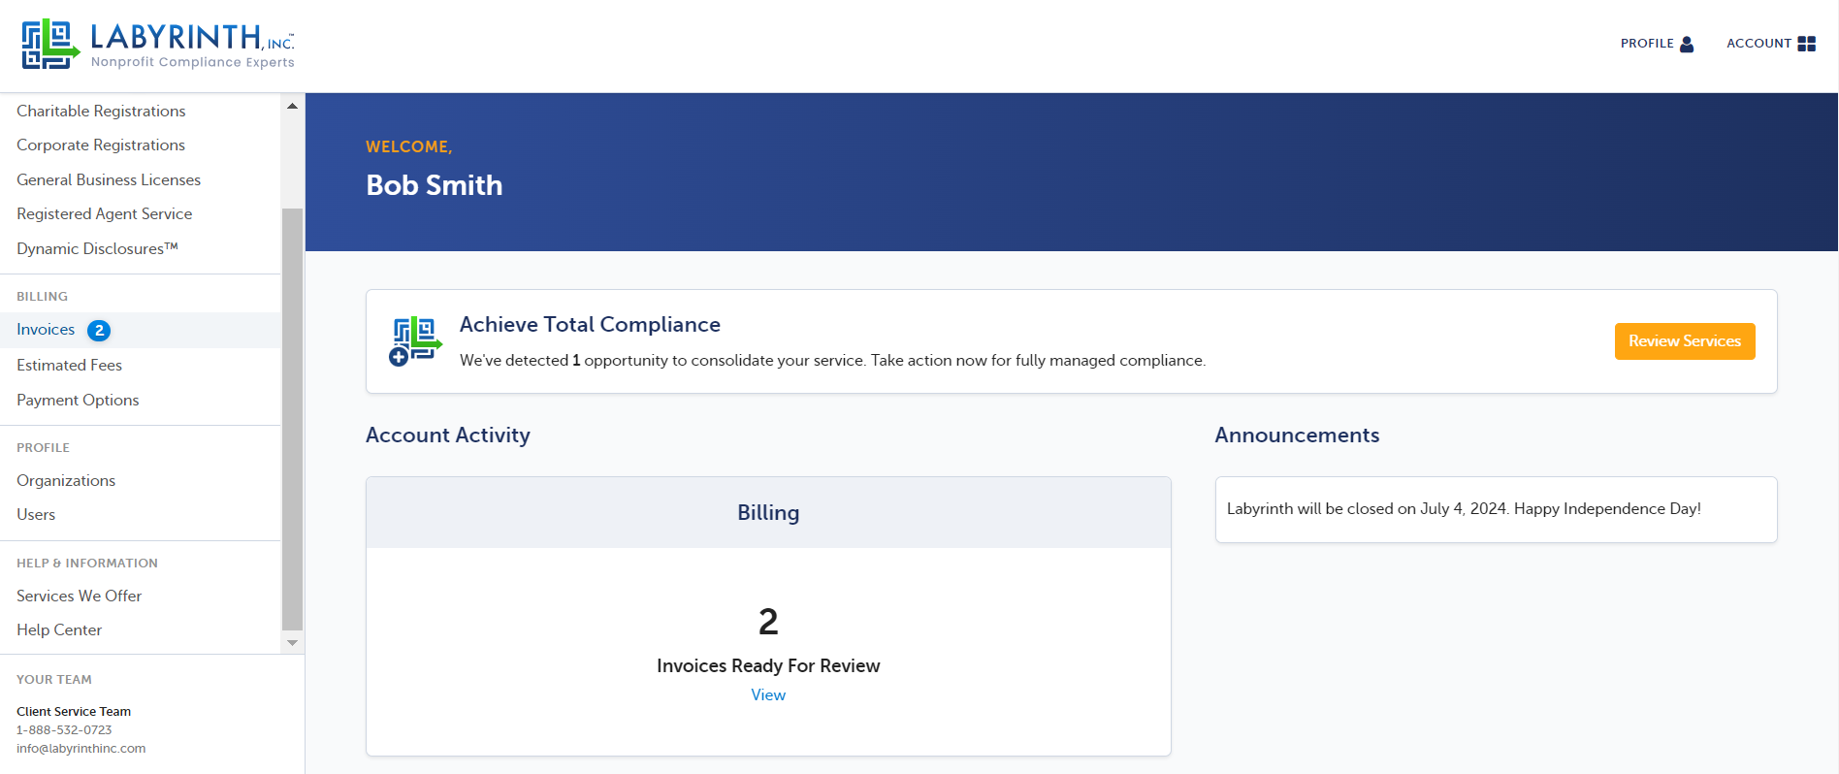
Task: Click the phone number 1-888-532-0723
Action: 64,729
